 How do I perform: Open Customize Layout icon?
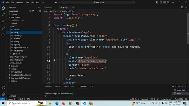point(168,2)
